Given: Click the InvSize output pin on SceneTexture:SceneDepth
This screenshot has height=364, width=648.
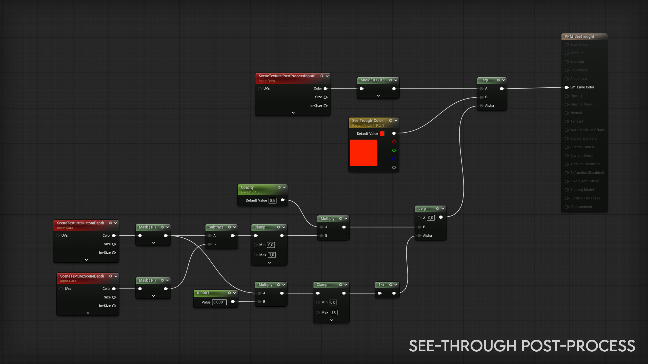Looking at the screenshot, I should 114,306.
